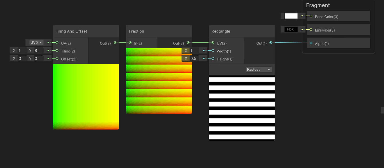Click the Fraction node preview thumbnail

tap(159, 81)
